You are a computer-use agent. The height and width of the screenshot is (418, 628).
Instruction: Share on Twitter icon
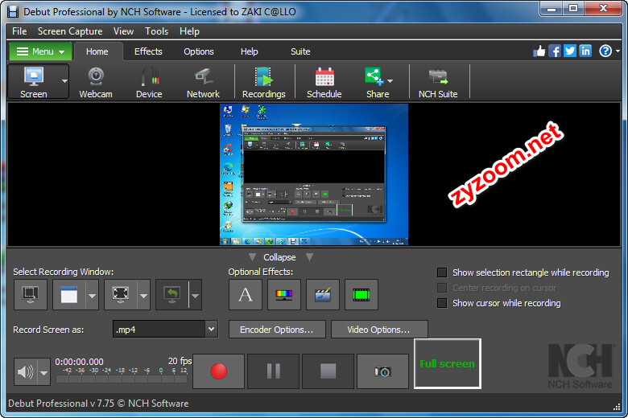[570, 51]
